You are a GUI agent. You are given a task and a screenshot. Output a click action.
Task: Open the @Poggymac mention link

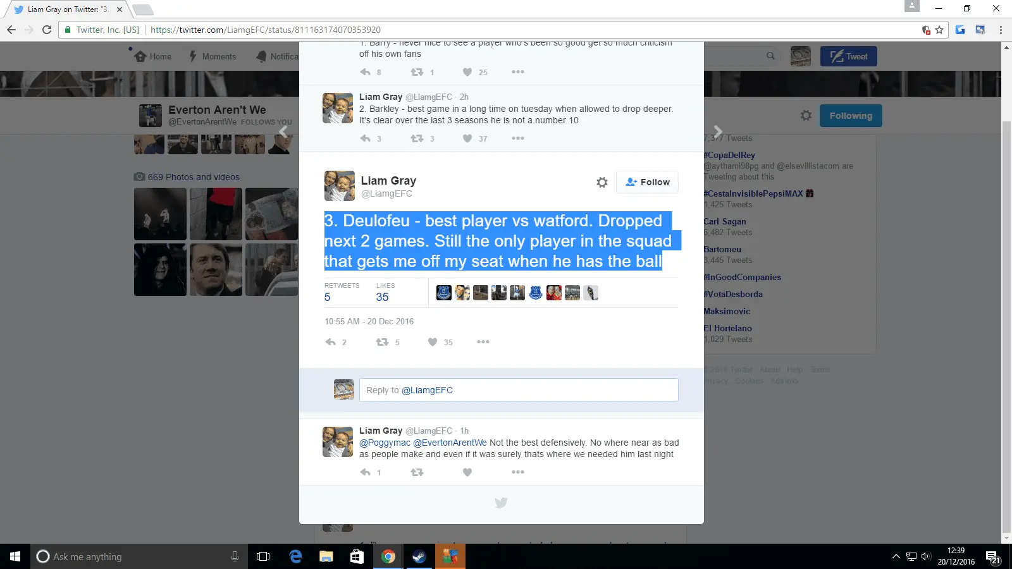(x=385, y=443)
